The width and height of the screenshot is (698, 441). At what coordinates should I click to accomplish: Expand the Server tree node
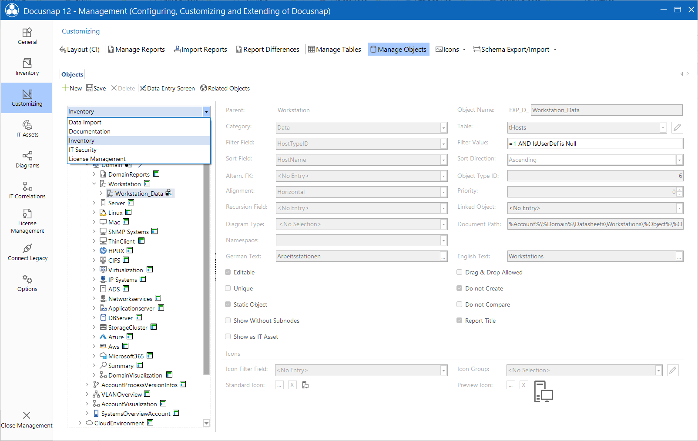click(94, 203)
